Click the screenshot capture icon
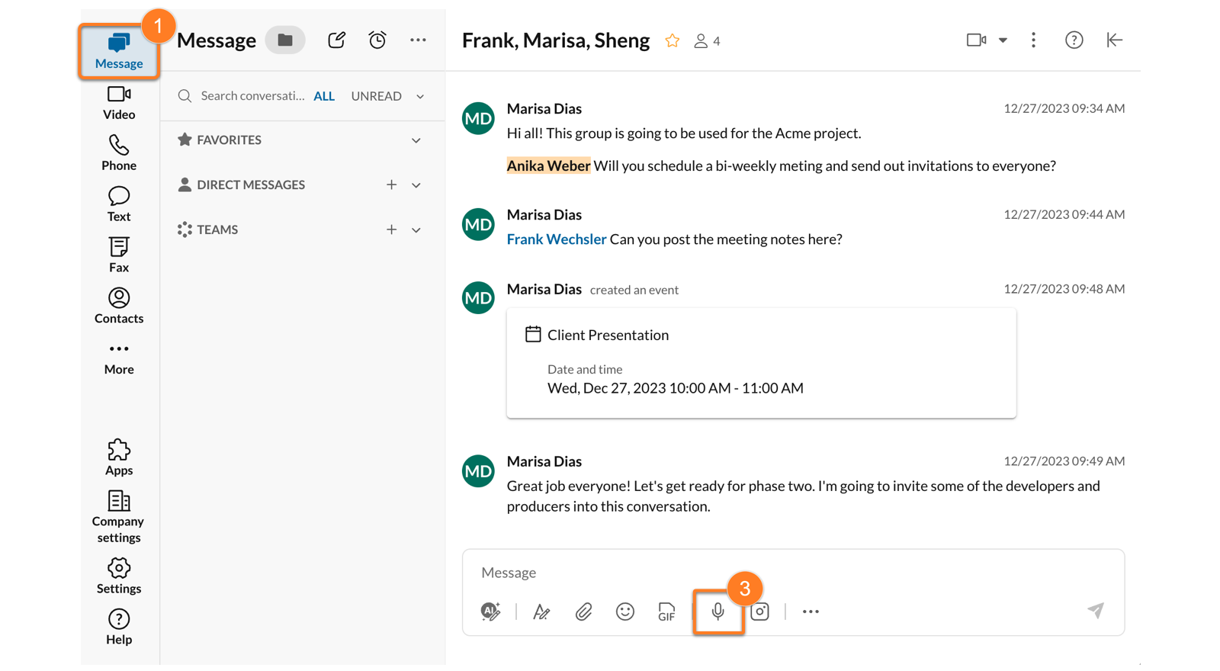 [x=759, y=612]
